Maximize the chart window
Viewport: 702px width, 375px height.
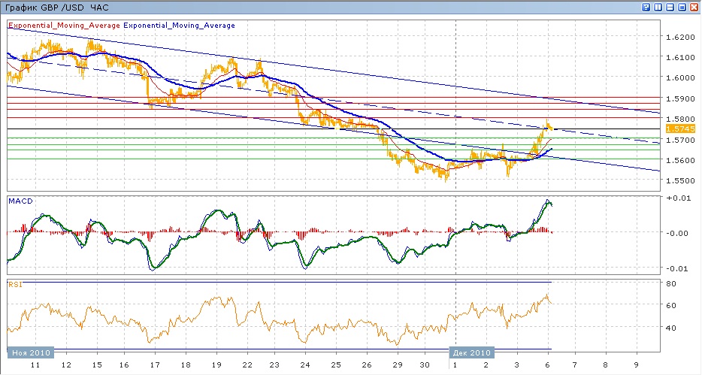coord(682,7)
